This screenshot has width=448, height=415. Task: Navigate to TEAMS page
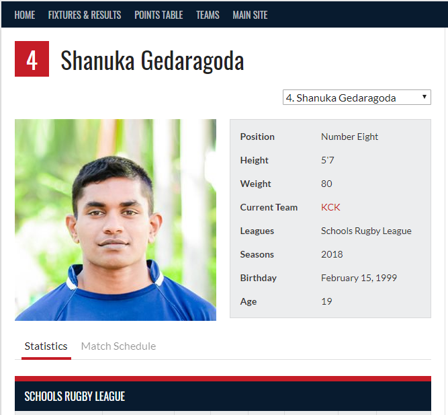coord(208,15)
